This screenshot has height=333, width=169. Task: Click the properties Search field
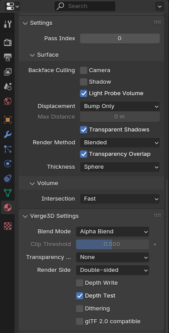[85, 6]
